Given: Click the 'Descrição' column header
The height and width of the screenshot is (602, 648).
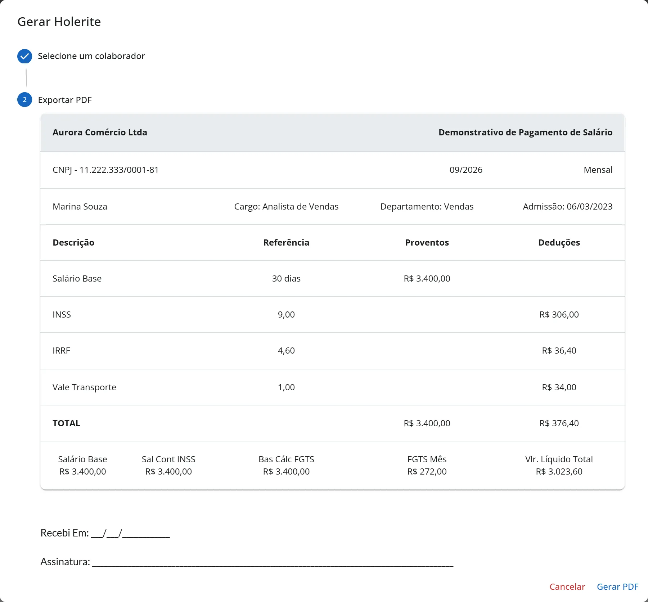Looking at the screenshot, I should 73,243.
